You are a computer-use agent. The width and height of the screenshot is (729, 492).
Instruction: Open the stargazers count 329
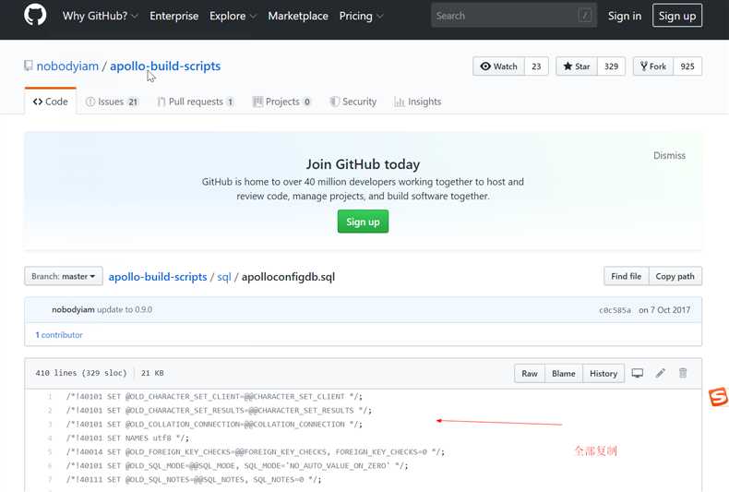coord(611,66)
